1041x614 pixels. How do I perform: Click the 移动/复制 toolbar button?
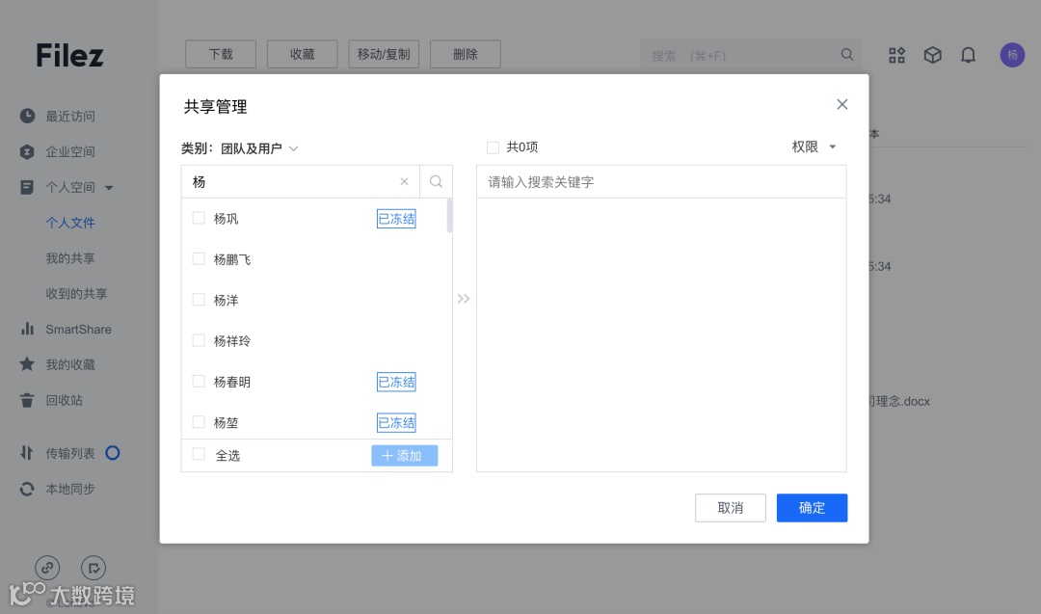click(384, 54)
